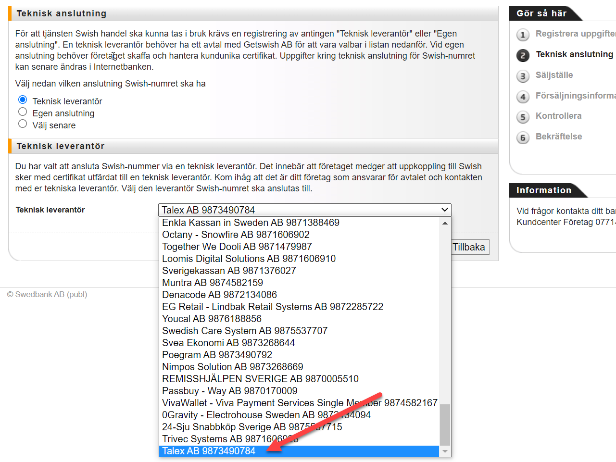Go to step 6 Bekräftelse
The width and height of the screenshot is (616, 462).
(559, 137)
